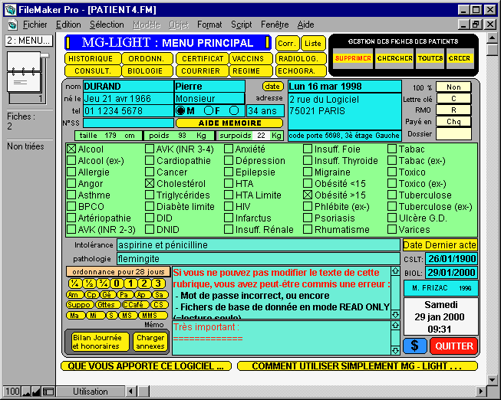Click the zoom out mountain icon
The image size is (501, 400).
point(26,392)
